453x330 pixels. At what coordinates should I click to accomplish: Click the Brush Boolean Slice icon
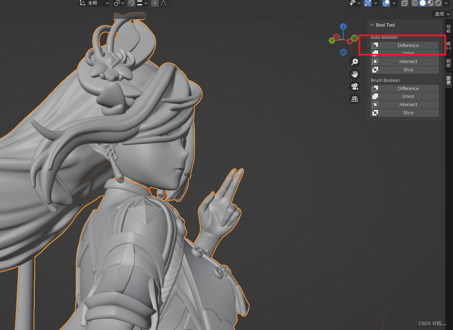pyautogui.click(x=375, y=113)
